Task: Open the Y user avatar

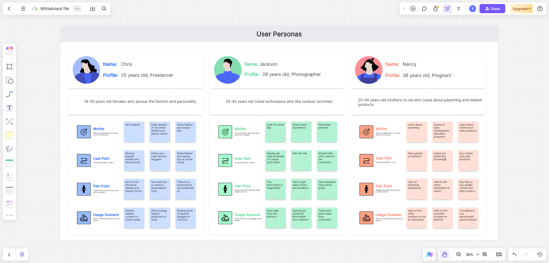Action: (473, 9)
